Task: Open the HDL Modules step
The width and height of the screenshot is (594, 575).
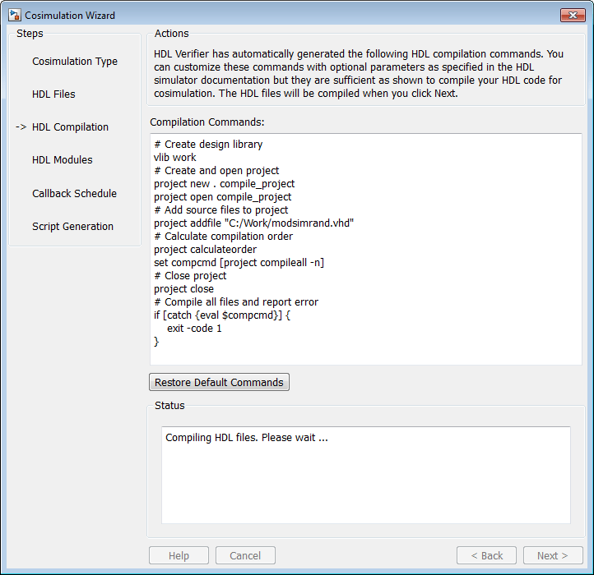Action: pyautogui.click(x=63, y=160)
